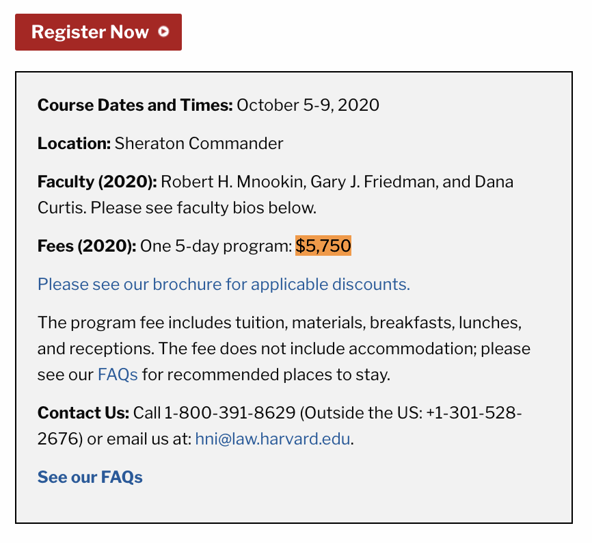Click the 1-800-391-8629 phone number
The height and width of the screenshot is (543, 592).
click(x=230, y=413)
